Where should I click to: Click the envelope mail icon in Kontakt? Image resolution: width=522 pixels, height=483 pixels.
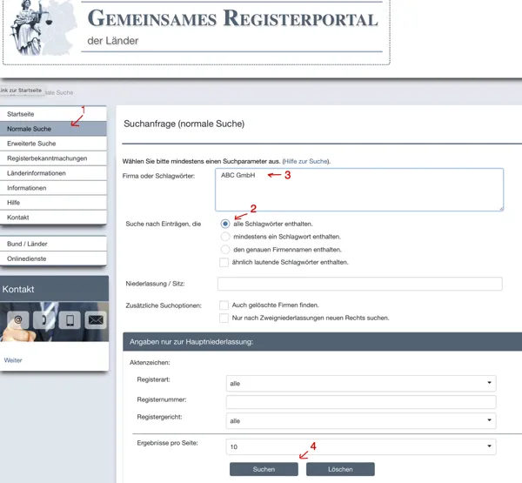pos(96,320)
